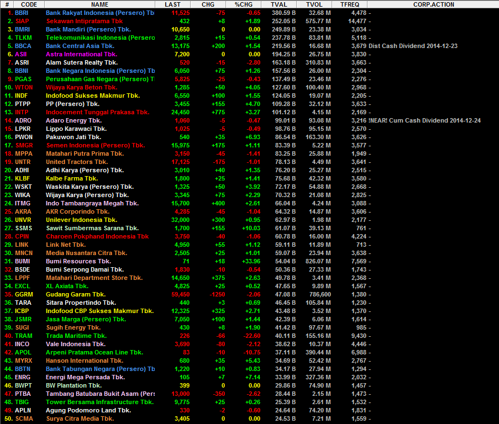Click Hanson International Tbk. name
The width and height of the screenshot is (499, 424).
[85, 361]
